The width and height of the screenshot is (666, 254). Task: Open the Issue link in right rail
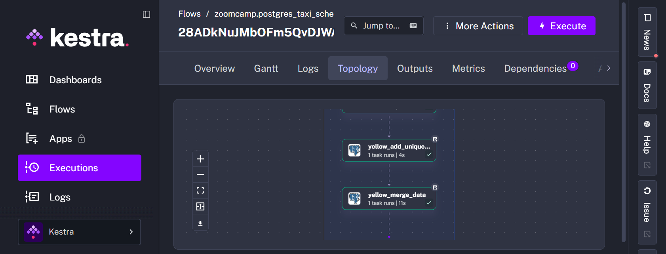647,212
